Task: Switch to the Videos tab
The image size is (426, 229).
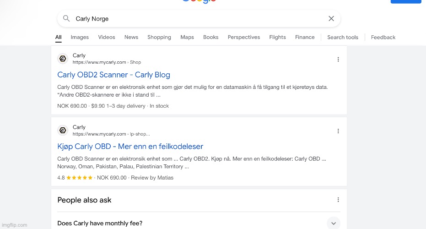Action: click(107, 37)
